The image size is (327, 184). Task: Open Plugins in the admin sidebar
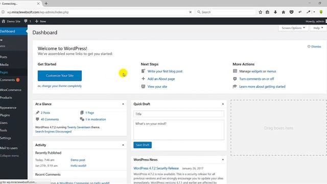(14, 115)
